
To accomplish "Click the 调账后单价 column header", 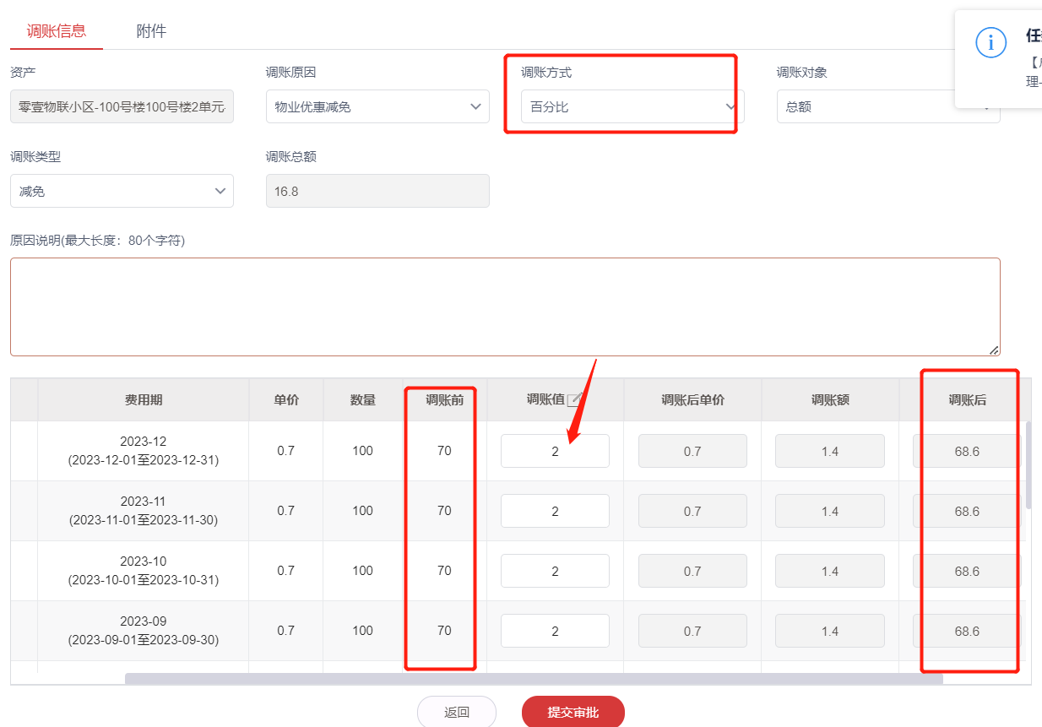I will coord(692,400).
